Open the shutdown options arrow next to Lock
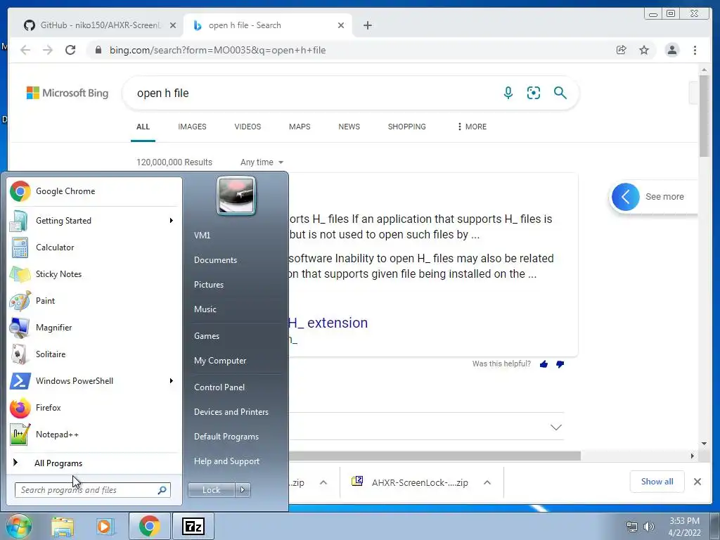 click(x=243, y=490)
